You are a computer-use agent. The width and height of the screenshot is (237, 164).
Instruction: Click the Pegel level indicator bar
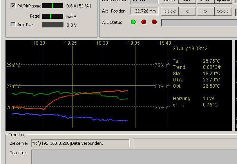pyautogui.click(x=52, y=16)
